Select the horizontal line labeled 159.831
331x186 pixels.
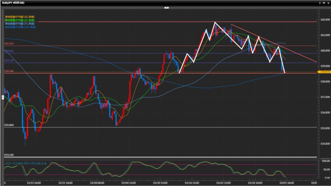pyautogui.click(x=9, y=51)
